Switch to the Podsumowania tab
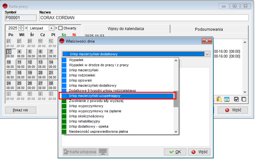The image size is (255, 166). pos(209,29)
